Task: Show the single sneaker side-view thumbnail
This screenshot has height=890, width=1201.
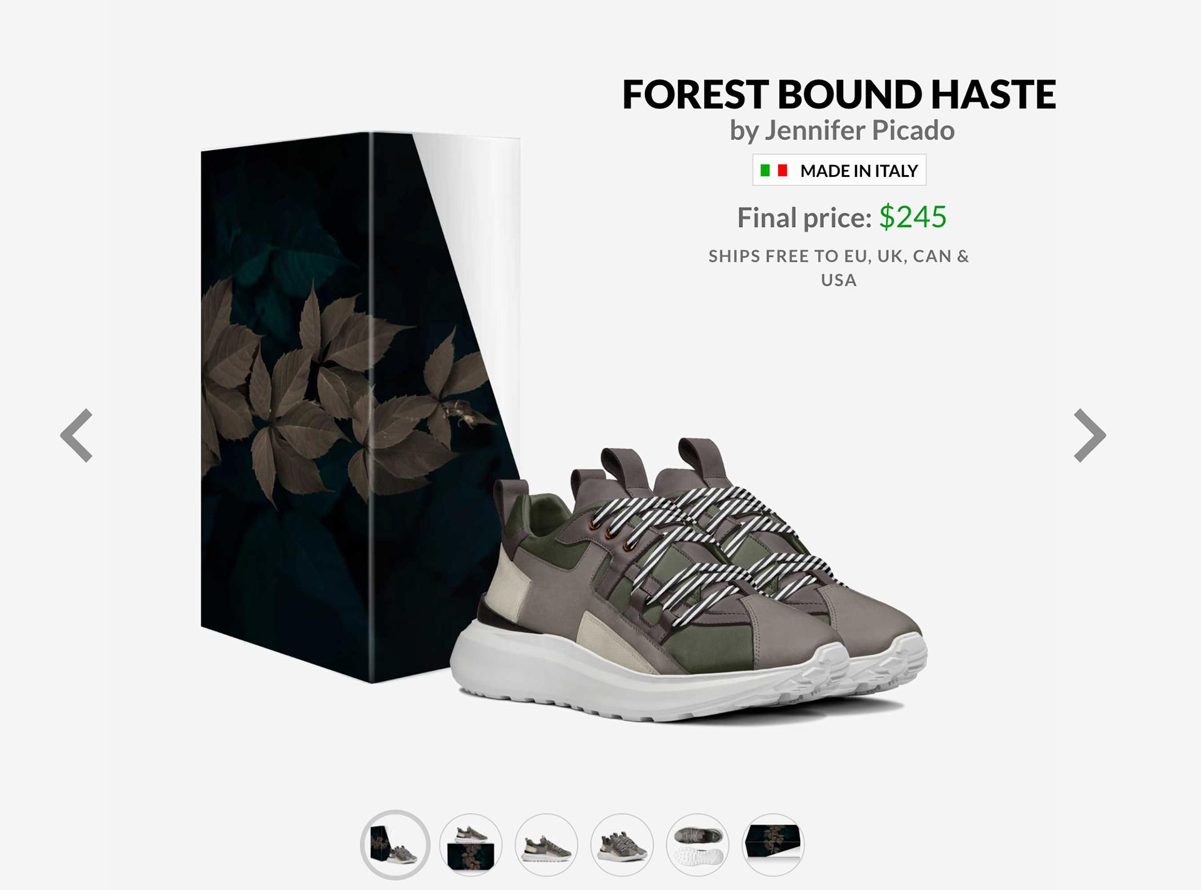Action: [547, 845]
